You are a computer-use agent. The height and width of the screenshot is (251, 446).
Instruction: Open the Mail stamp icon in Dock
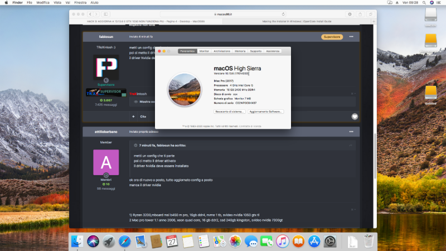tap(140, 242)
